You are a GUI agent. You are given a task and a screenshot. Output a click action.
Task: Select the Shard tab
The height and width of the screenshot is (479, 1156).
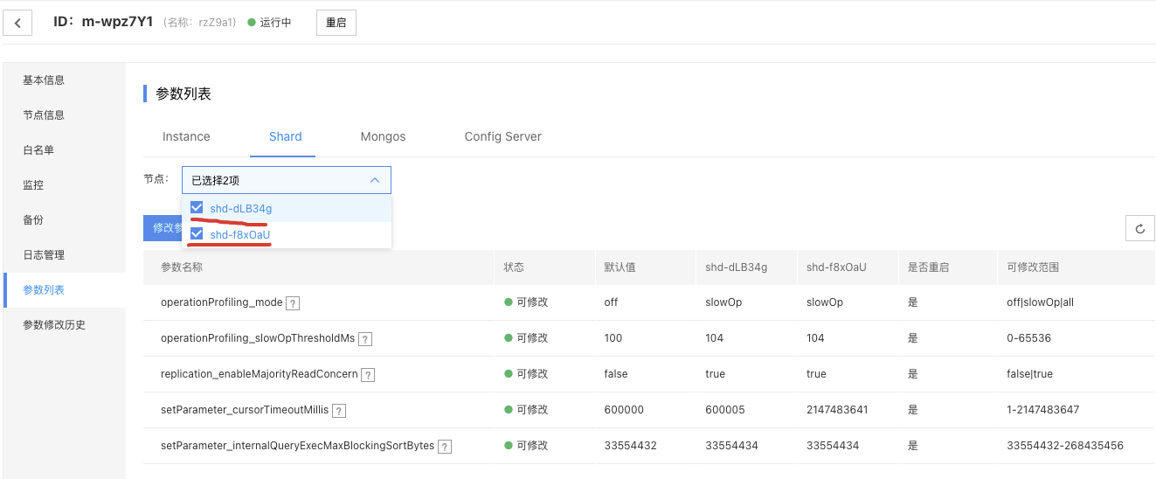(x=286, y=136)
